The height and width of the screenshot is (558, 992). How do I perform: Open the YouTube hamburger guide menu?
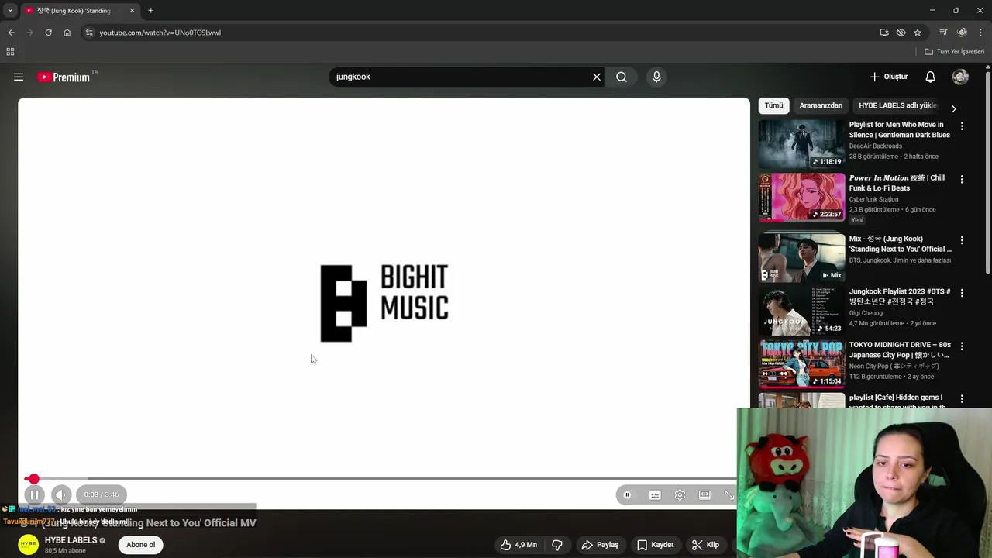point(19,77)
